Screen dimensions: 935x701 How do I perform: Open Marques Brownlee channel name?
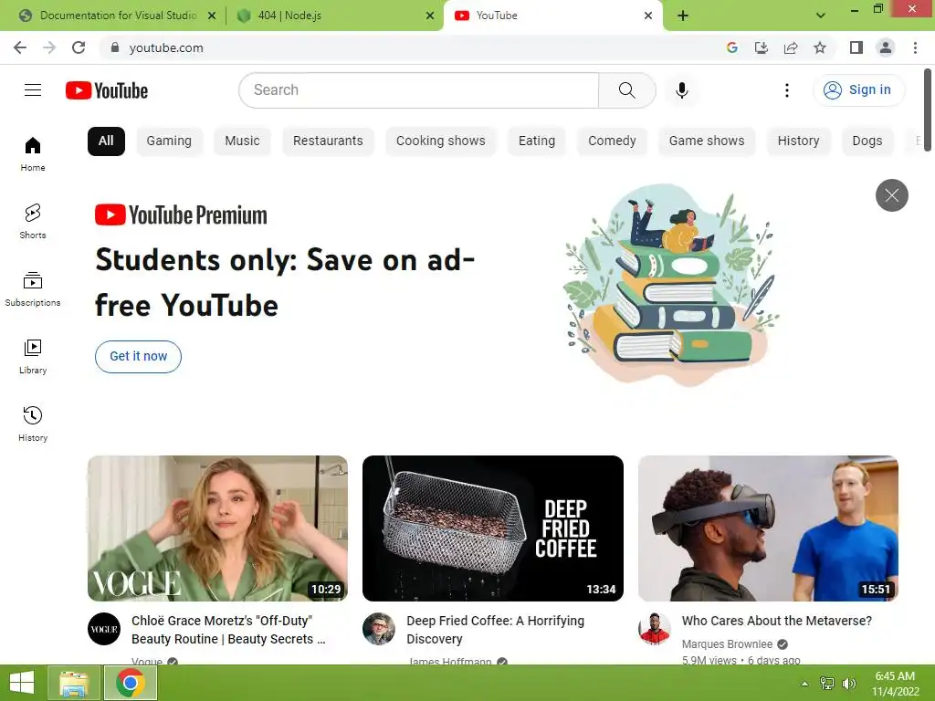727,643
